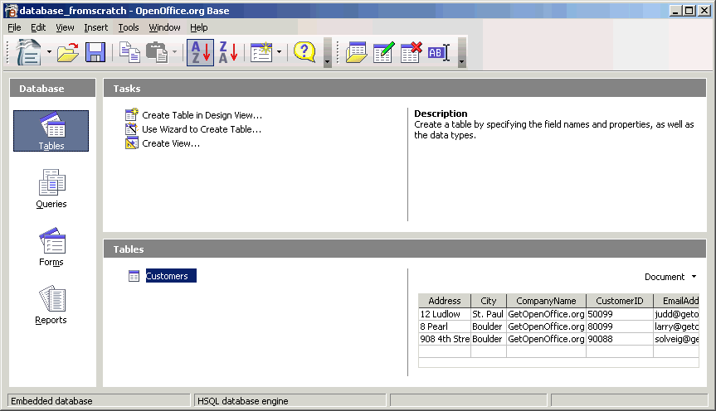
Task: Click the customer ID 50099 cell
Action: tap(620, 314)
